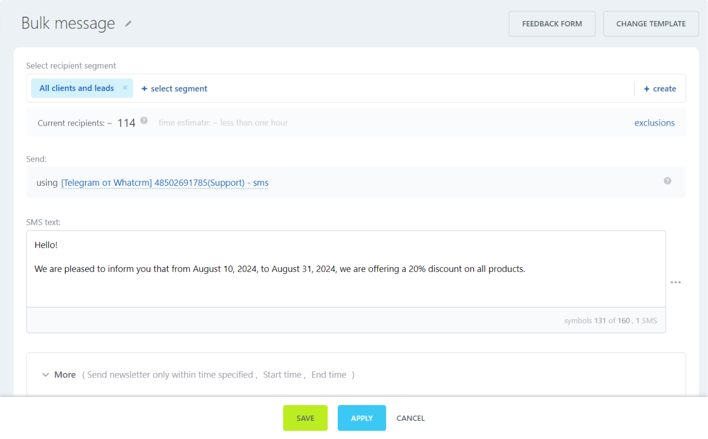Click the help icon in the Send row
This screenshot has height=439, width=708.
click(x=667, y=181)
